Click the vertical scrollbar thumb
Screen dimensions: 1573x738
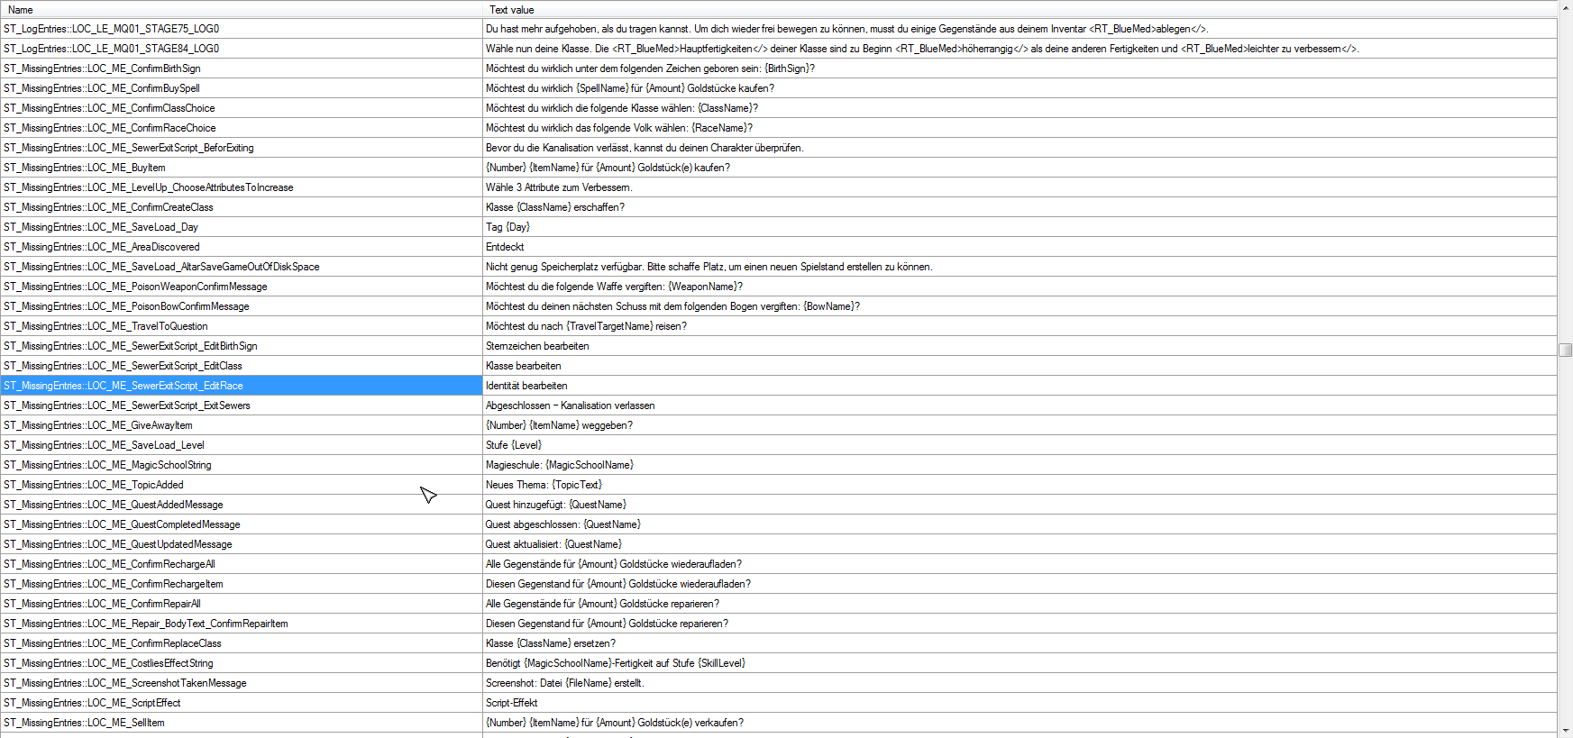point(1566,350)
